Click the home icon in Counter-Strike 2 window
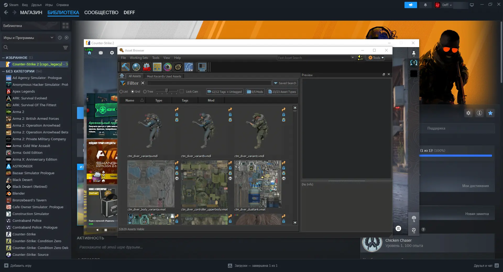503x272 pixels. pyautogui.click(x=89, y=53)
